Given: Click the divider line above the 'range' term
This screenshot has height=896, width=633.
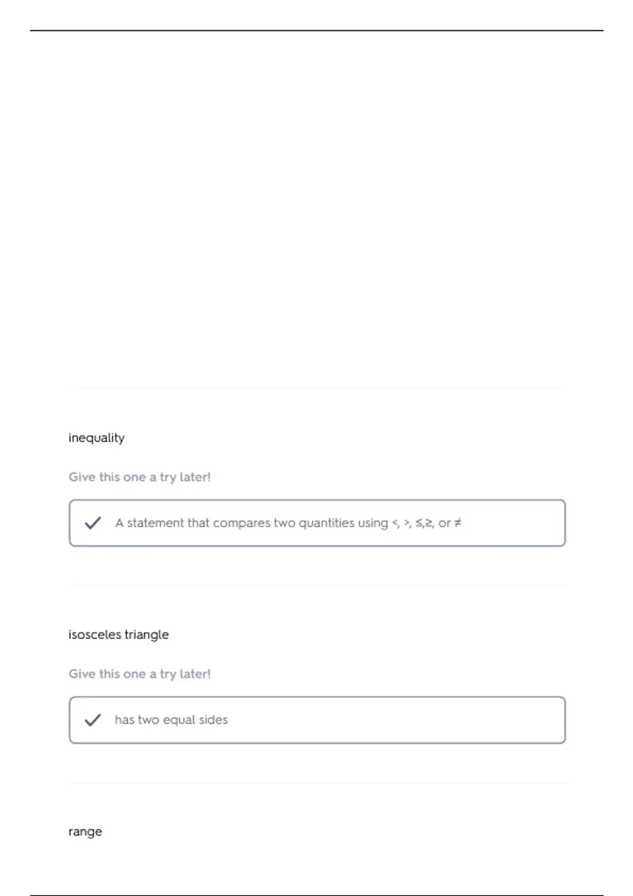Looking at the screenshot, I should click(x=317, y=783).
